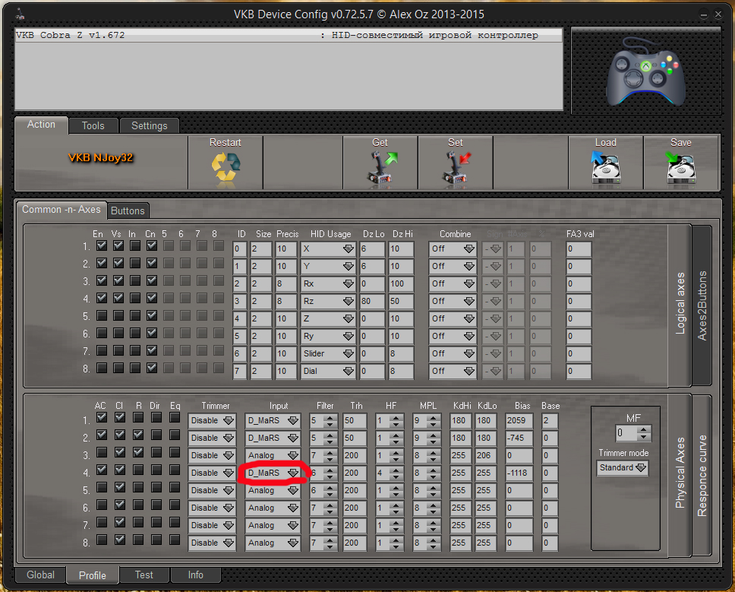Click the Get joystick icon

pos(380,167)
